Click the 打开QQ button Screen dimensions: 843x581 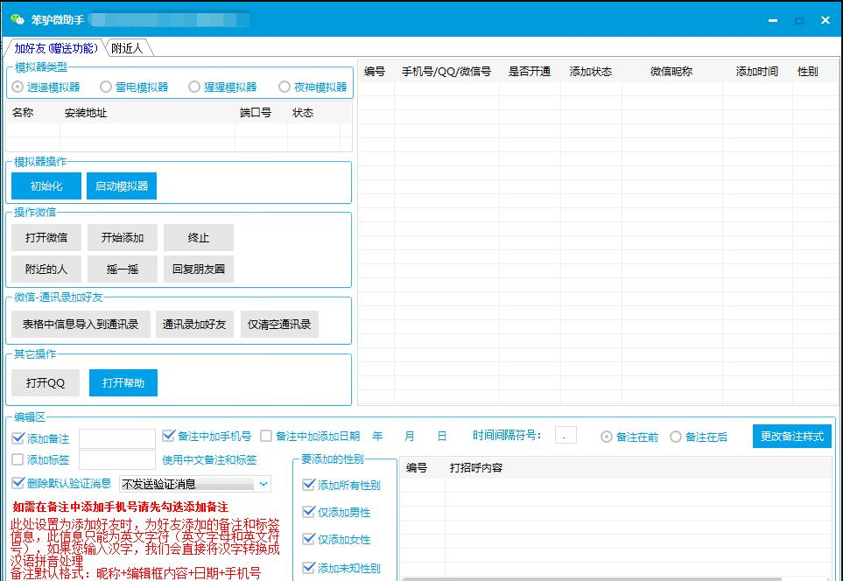[46, 382]
